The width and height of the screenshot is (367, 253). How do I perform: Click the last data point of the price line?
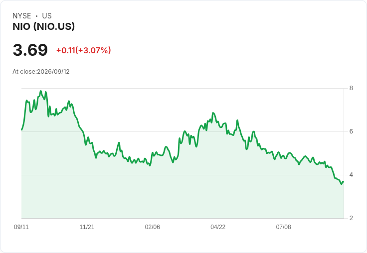343,182
